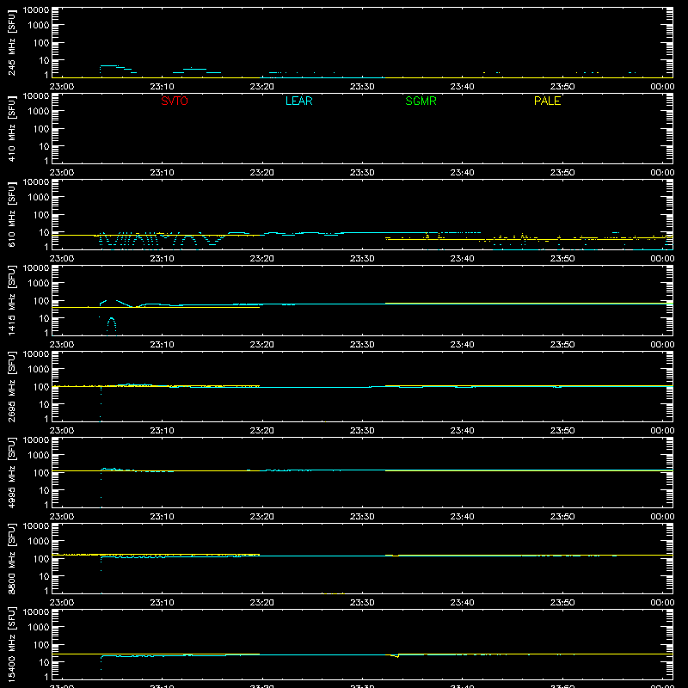Click the yellow PALE station label
This screenshot has height=688, width=688.
click(x=547, y=101)
